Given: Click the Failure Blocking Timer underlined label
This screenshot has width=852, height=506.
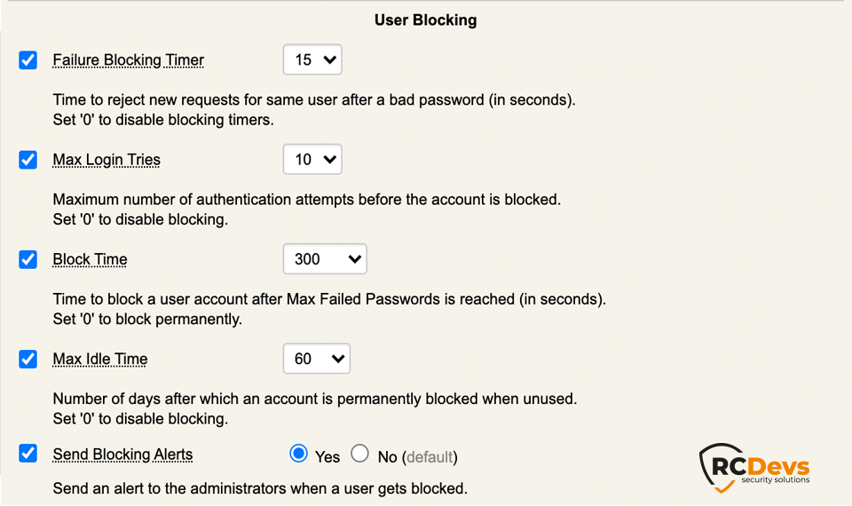Looking at the screenshot, I should 129,60.
